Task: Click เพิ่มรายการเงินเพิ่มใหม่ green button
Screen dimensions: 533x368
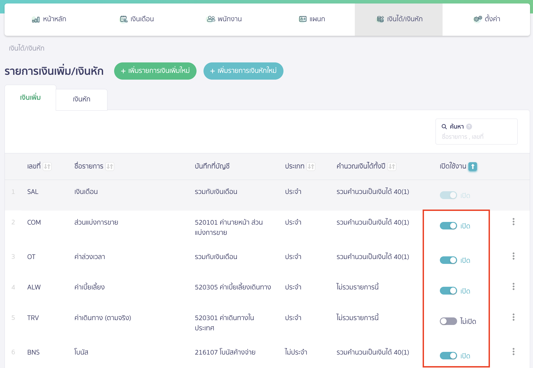Action: tap(155, 71)
